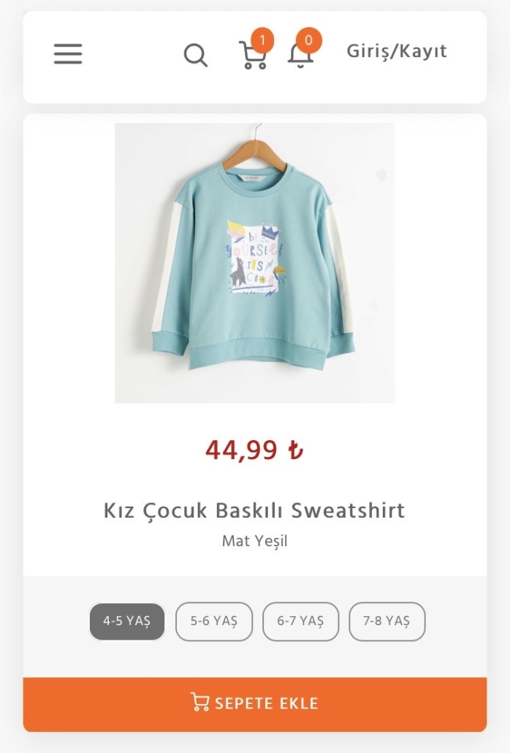The image size is (510, 753).
Task: Click the Kız Çocuk Baskılı Sweatshirt title
Action: pyautogui.click(x=254, y=510)
